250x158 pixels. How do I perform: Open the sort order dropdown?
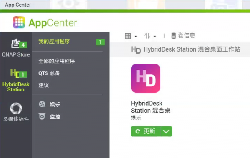(150, 36)
